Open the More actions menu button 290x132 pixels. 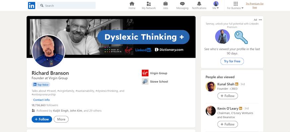click(x=61, y=119)
